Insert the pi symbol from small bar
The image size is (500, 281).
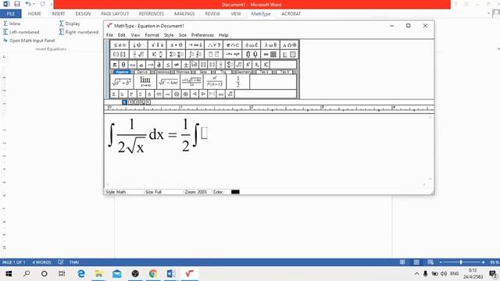click(115, 65)
